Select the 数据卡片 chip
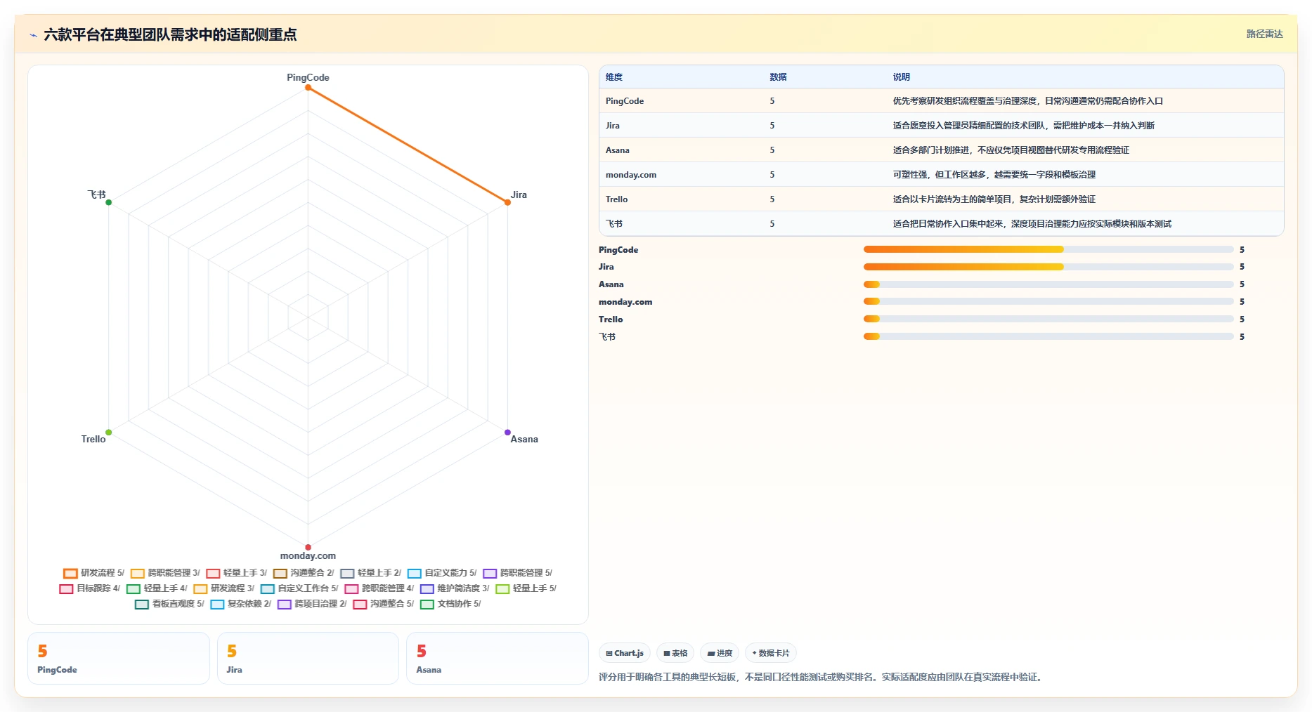Screen dimensions: 1312x712 pos(771,653)
